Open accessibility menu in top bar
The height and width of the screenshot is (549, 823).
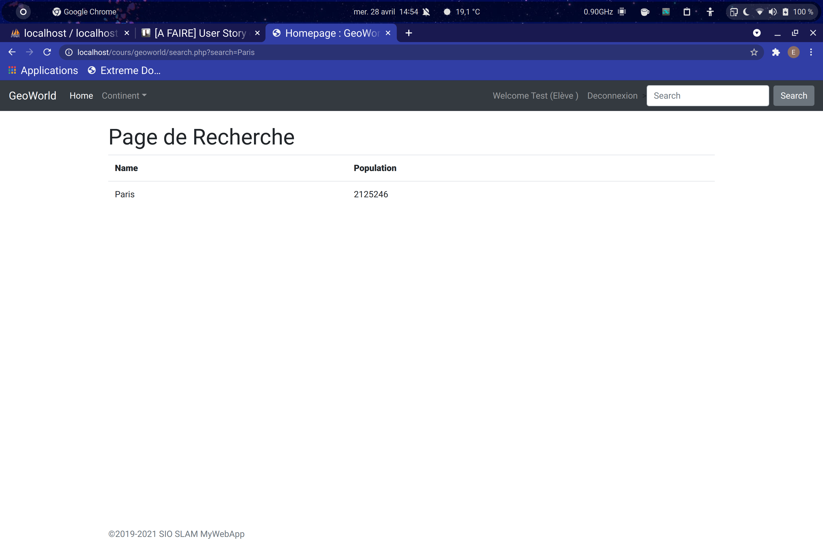(710, 12)
